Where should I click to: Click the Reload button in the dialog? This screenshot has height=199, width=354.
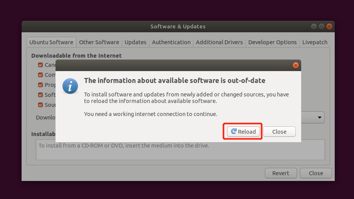pos(243,131)
